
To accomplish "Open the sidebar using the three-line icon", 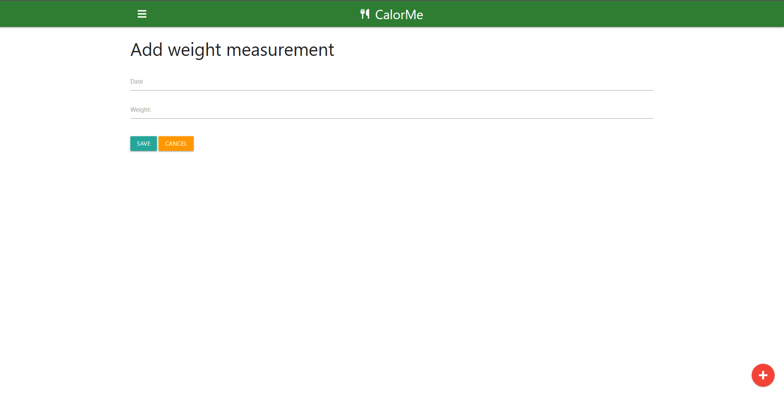I will [142, 13].
